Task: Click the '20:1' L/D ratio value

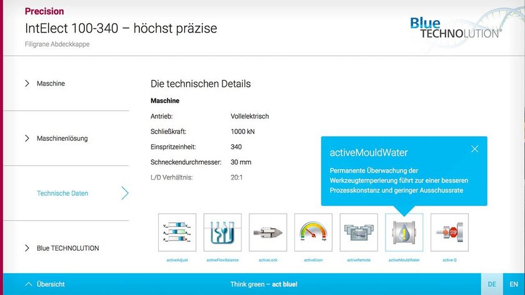Action: 237,177
